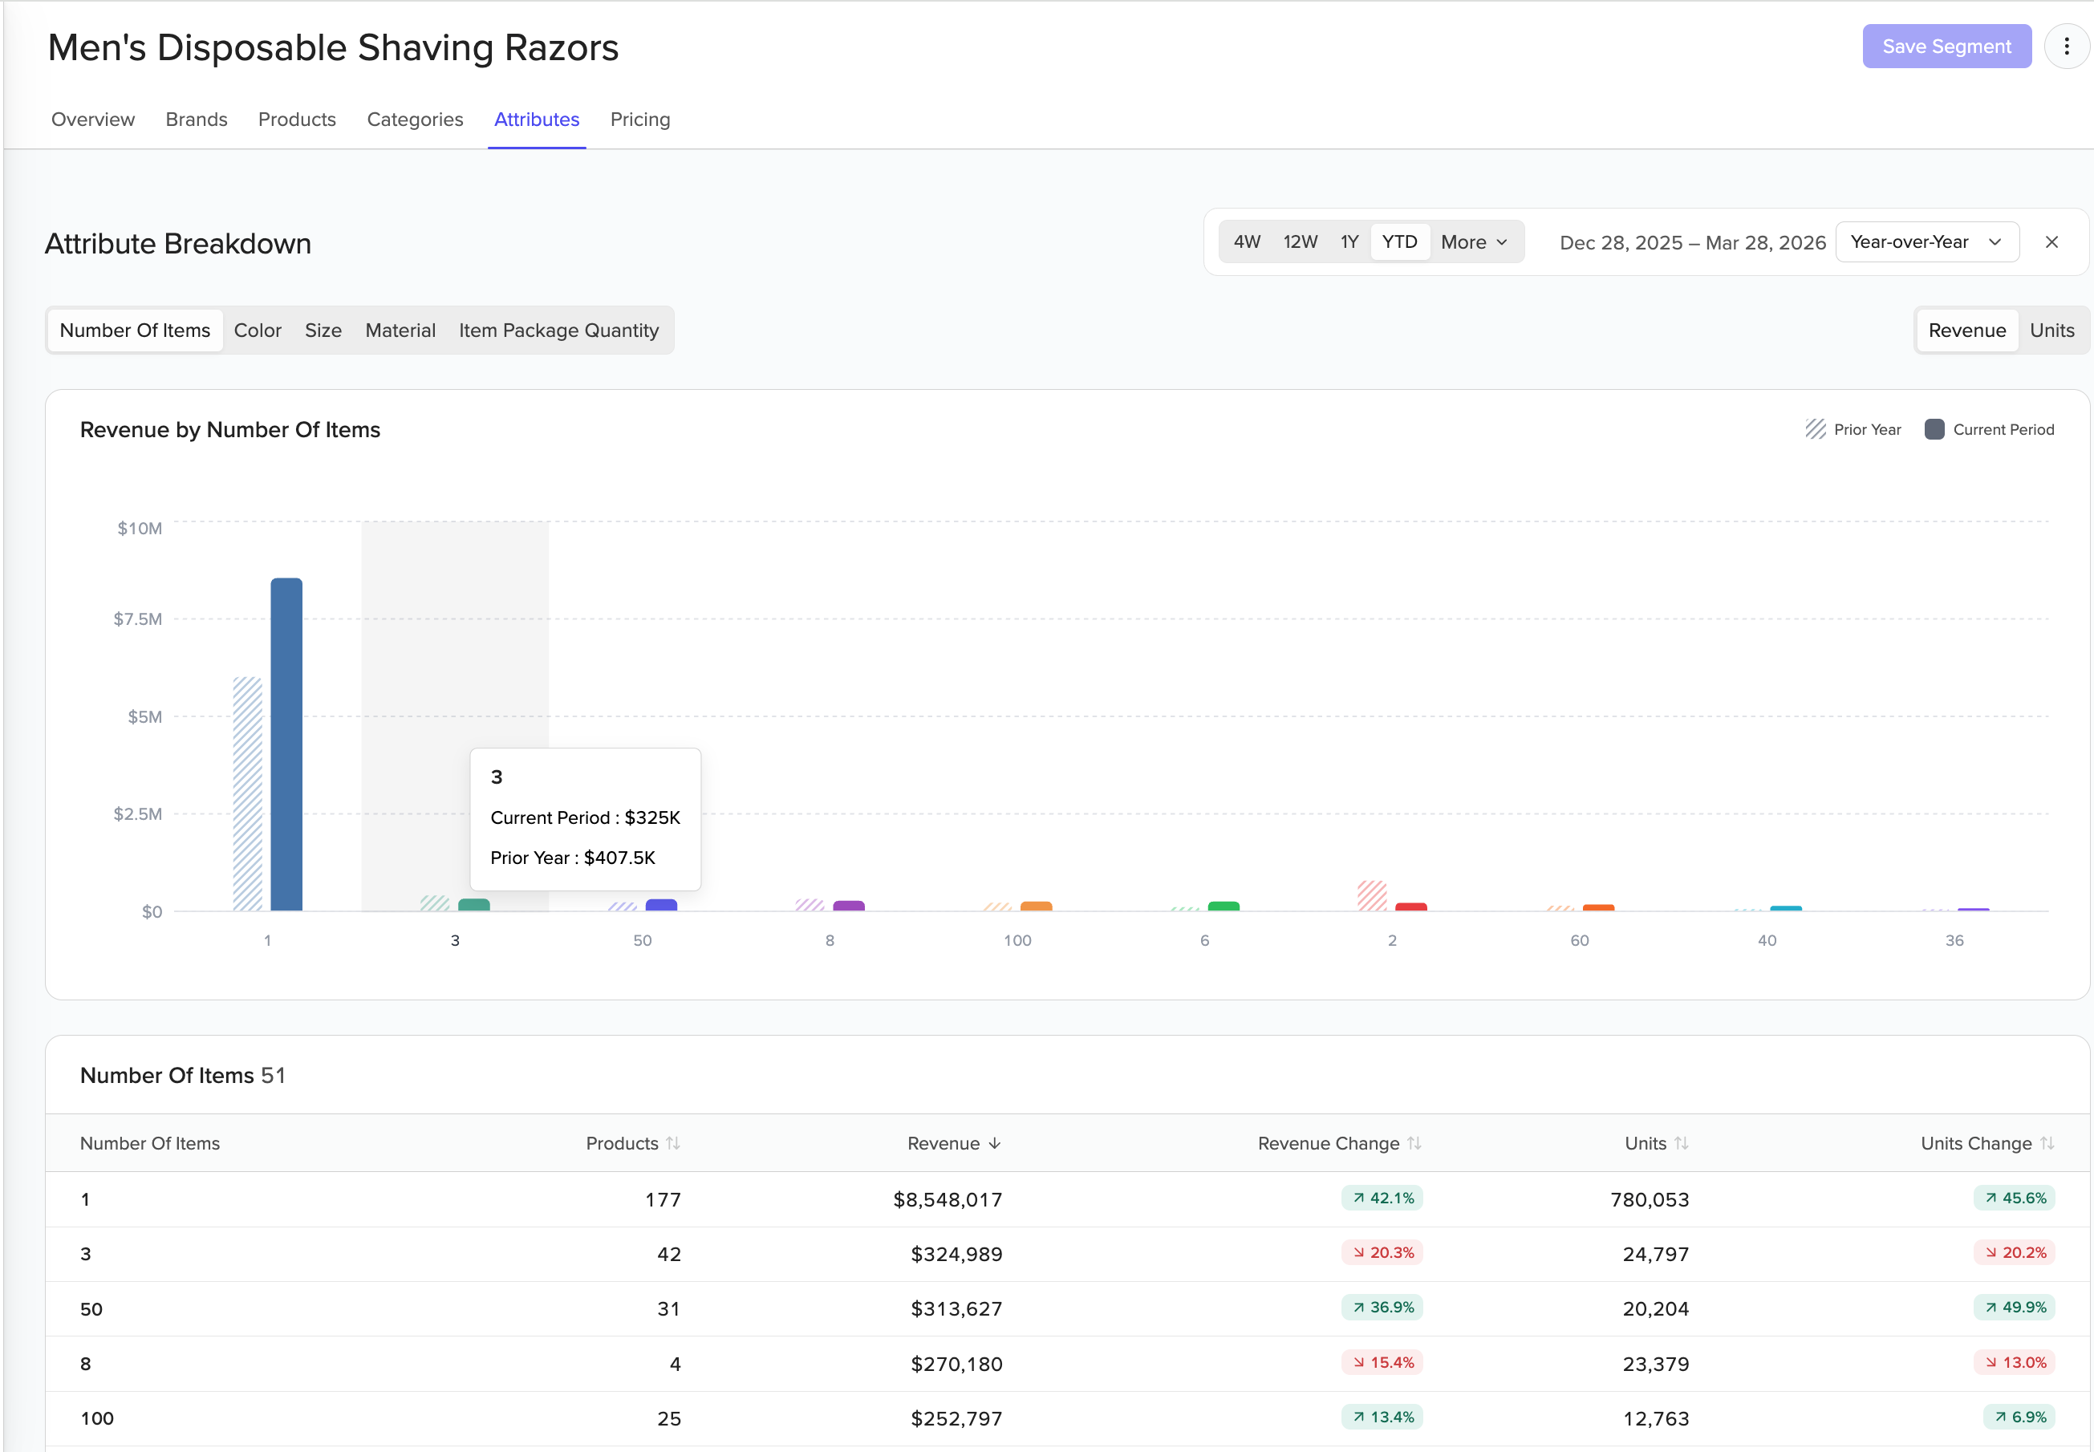Image resolution: width=2094 pixels, height=1452 pixels.
Task: Sort table by Units column arrows
Action: click(x=1681, y=1144)
